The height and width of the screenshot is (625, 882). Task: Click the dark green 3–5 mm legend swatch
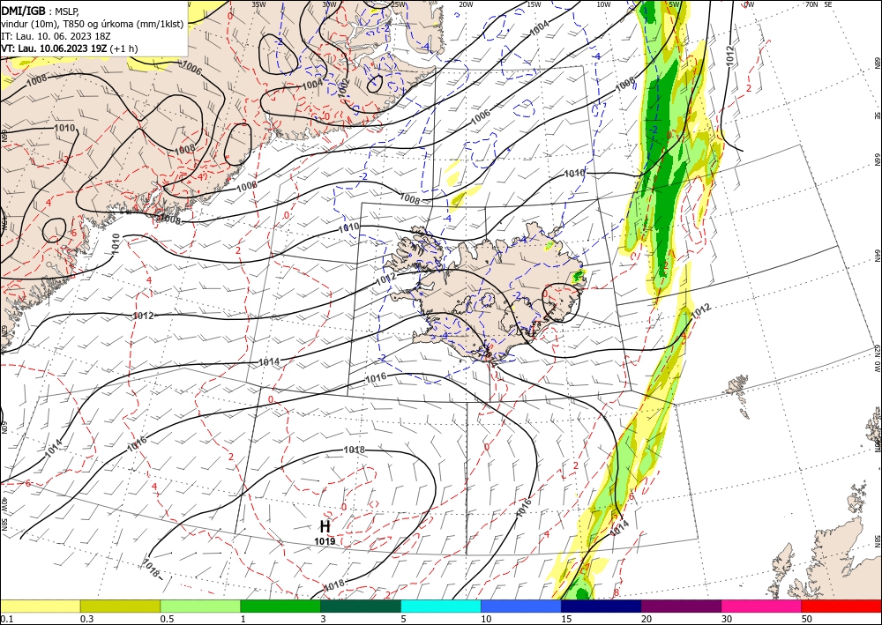click(361, 606)
